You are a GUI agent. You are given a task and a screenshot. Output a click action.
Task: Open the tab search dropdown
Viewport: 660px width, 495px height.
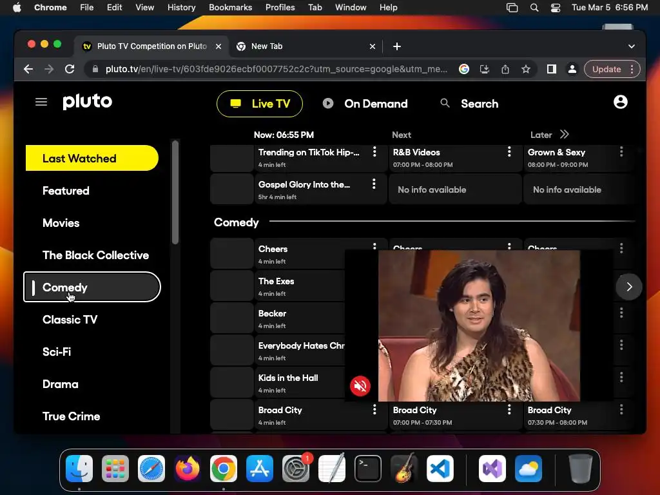click(632, 46)
